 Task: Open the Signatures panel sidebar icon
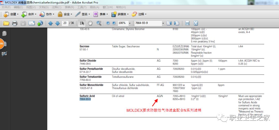pos(4,54)
